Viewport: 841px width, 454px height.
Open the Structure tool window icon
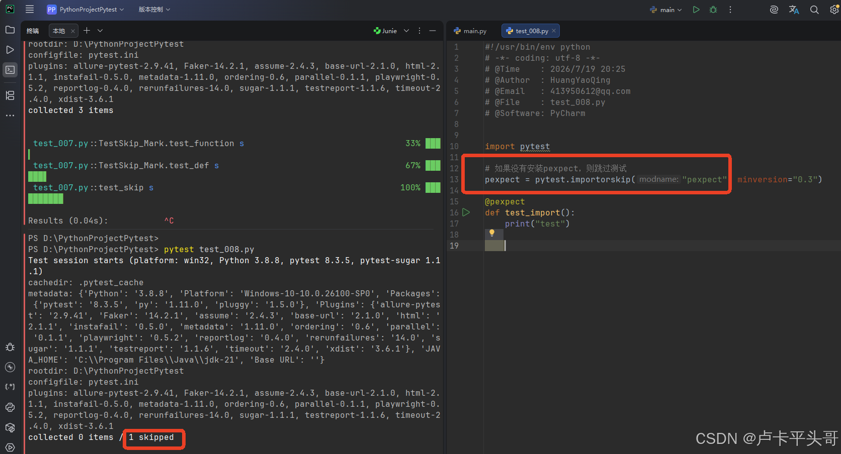point(10,95)
